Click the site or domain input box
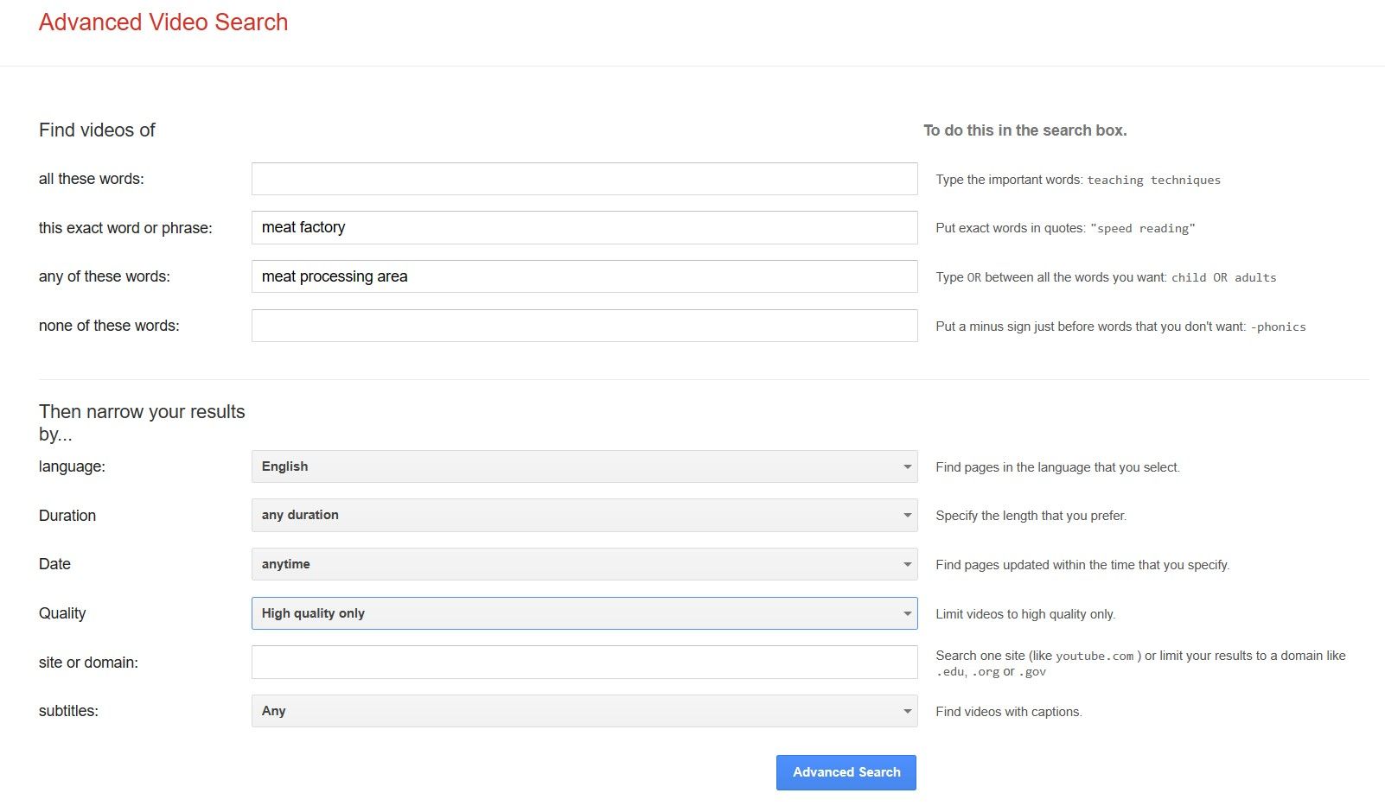Image resolution: width=1385 pixels, height=812 pixels. 584,662
